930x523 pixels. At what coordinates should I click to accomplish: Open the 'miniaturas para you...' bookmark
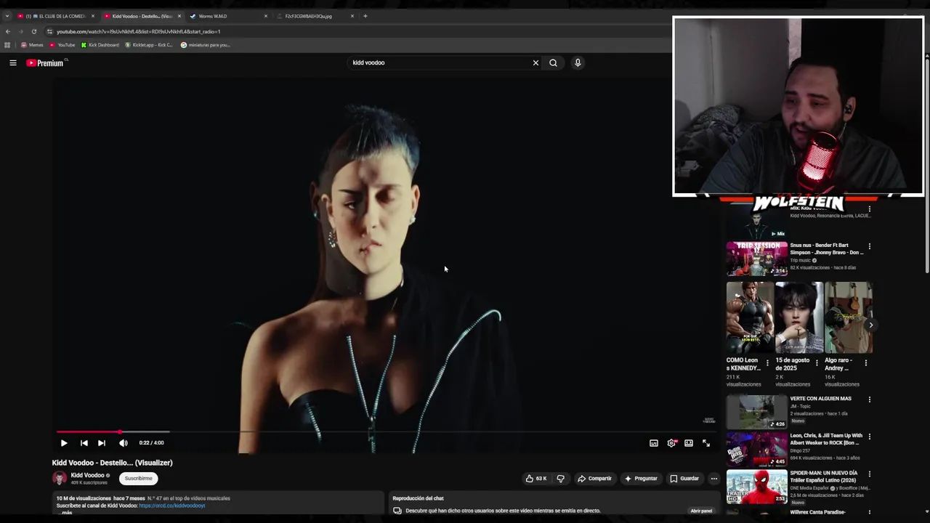tap(205, 45)
